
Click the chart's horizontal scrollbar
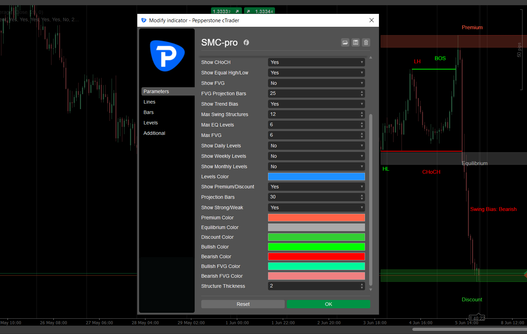pos(469,329)
